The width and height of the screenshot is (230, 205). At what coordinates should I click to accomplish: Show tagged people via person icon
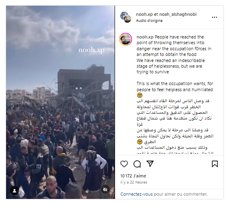point(15,191)
